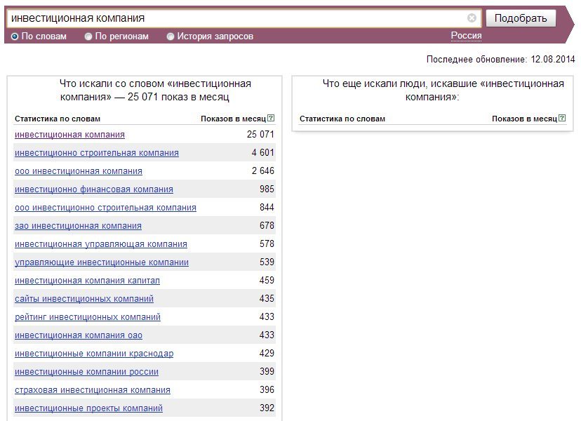
Task: Clear the search field with the X icon
Action: [x=472, y=18]
